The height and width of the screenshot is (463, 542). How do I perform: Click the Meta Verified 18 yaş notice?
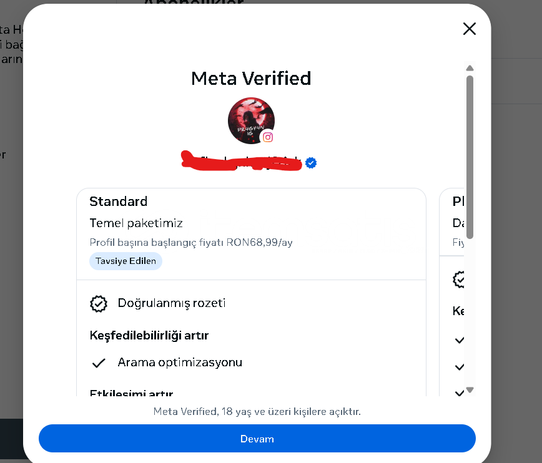pyautogui.click(x=257, y=412)
